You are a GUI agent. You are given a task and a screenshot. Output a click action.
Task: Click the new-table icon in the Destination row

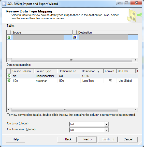pyautogui.click(x=75, y=37)
